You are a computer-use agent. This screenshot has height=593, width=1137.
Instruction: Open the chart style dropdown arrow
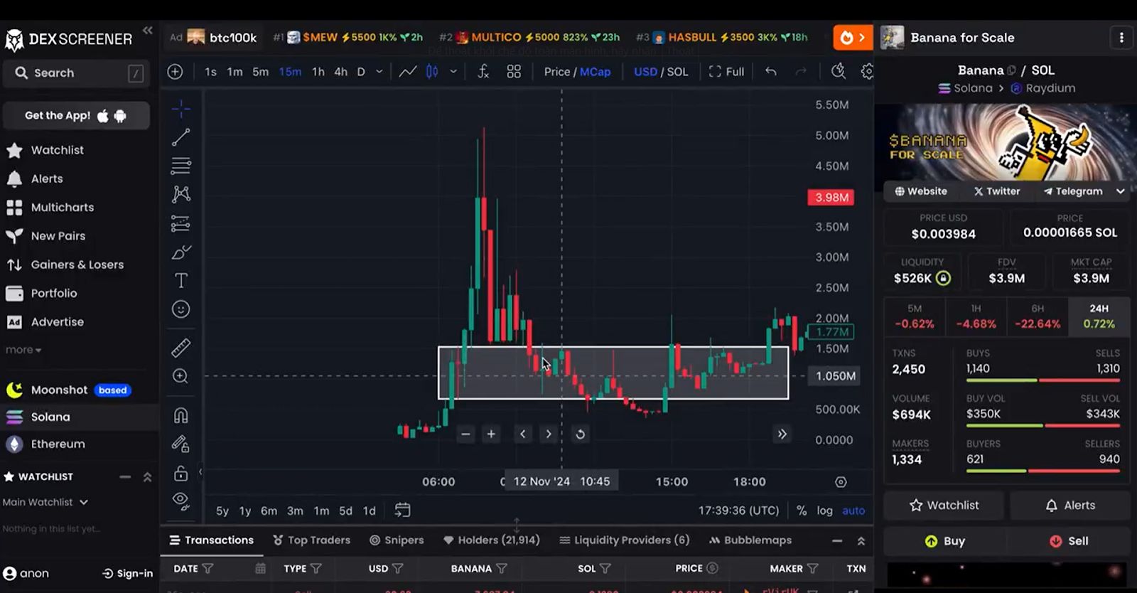coord(453,72)
